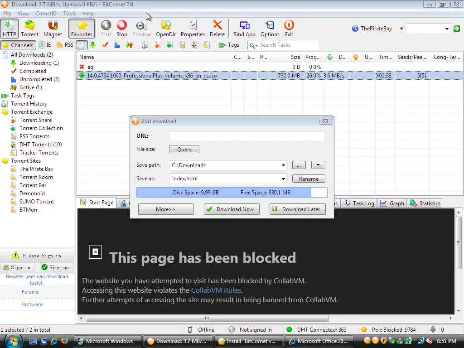
Task: Open the Options toolbar icon
Action: [x=270, y=29]
